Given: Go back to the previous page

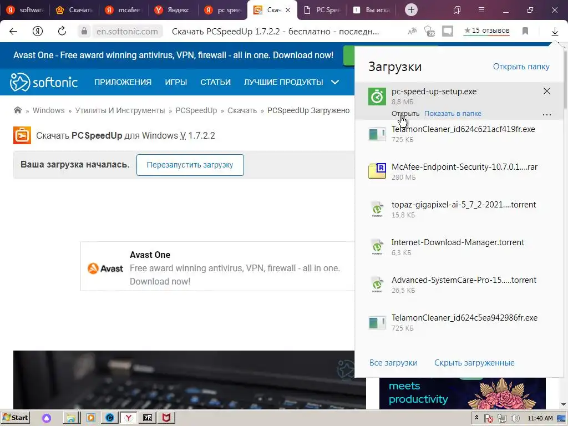Looking at the screenshot, I should click(x=13, y=31).
